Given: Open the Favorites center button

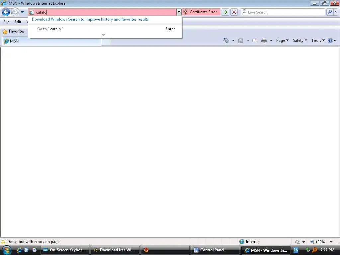Looking at the screenshot, I should pos(13,31).
